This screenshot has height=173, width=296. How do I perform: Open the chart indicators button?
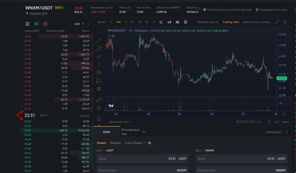click(x=161, y=22)
